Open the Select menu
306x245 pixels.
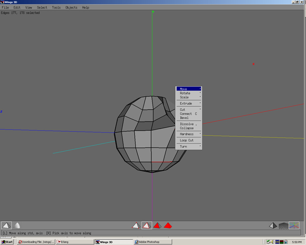[42, 8]
